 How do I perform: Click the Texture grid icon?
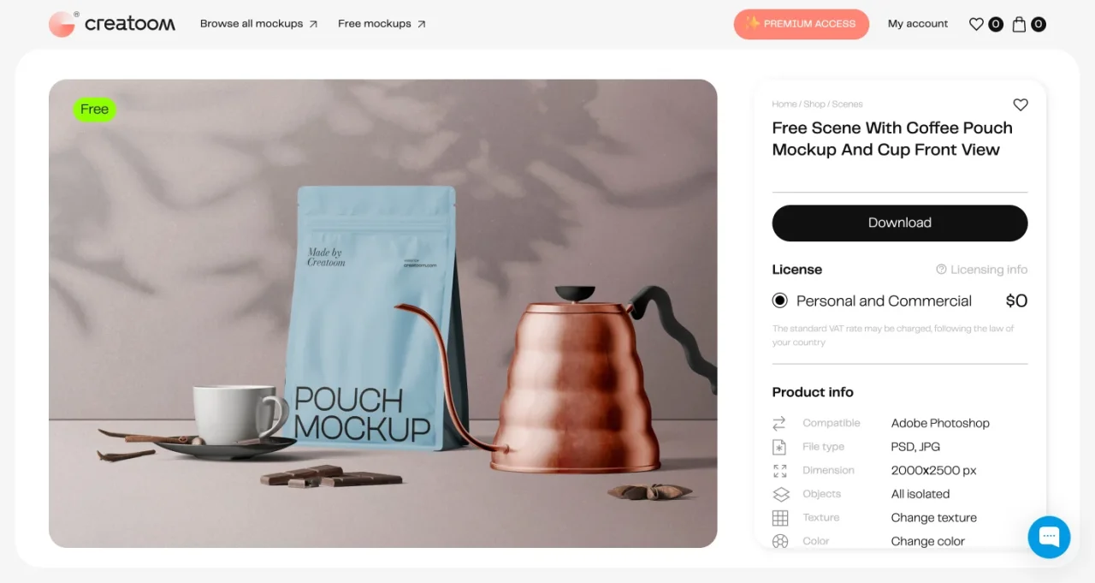click(x=780, y=518)
